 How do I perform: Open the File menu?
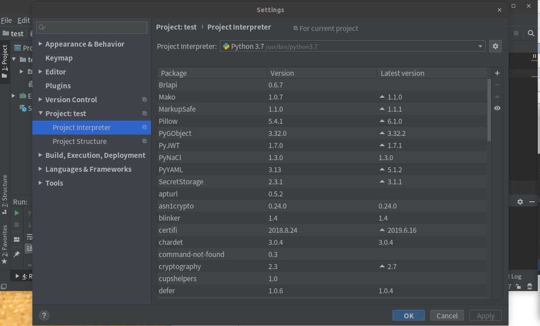pos(6,20)
